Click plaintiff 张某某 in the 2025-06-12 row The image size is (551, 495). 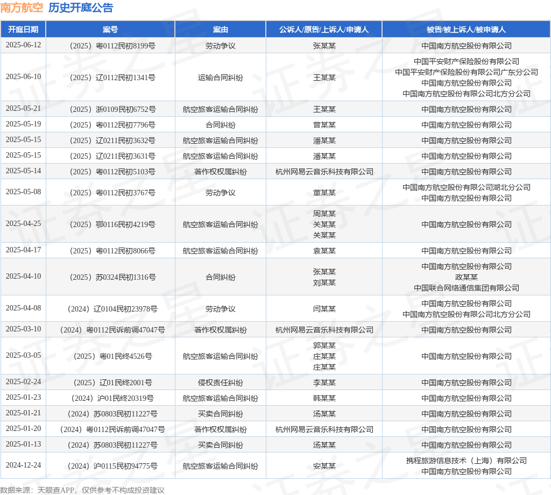324,46
